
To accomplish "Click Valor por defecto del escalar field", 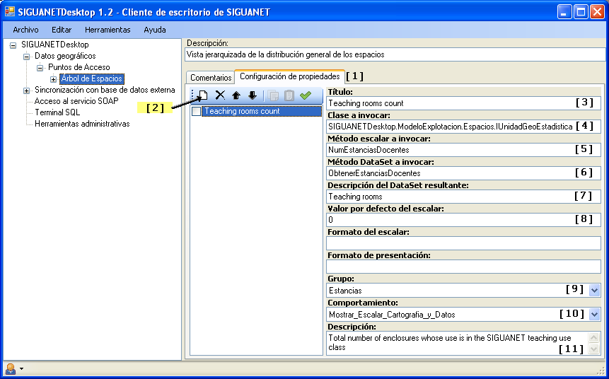I will coord(464,220).
